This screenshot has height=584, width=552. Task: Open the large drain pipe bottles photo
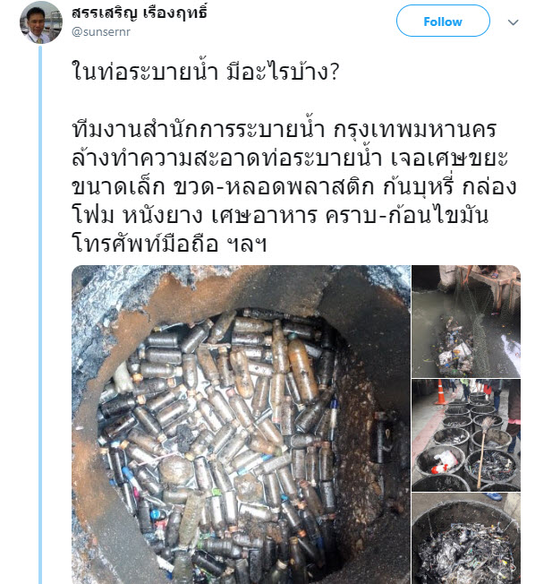click(x=241, y=425)
